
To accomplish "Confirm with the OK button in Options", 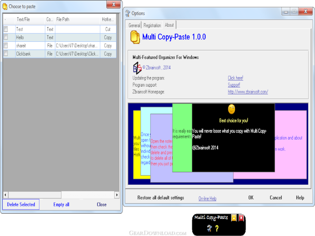I will click(x=251, y=198).
